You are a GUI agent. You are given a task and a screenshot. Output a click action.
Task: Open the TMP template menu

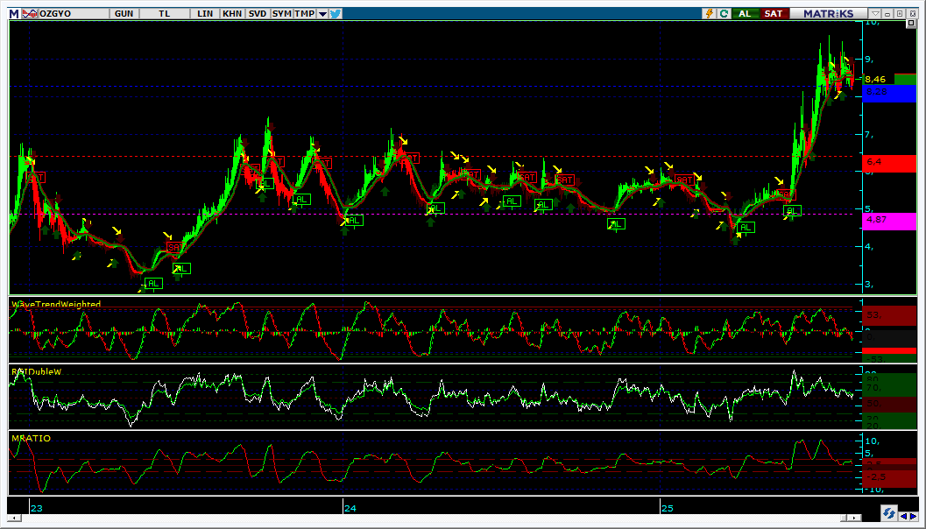point(305,13)
